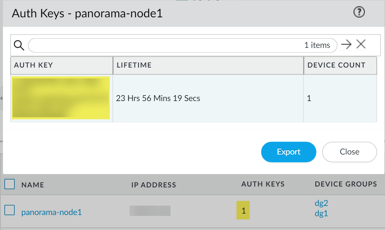Open the dg1 device group link
This screenshot has width=385, height=230.
(321, 214)
